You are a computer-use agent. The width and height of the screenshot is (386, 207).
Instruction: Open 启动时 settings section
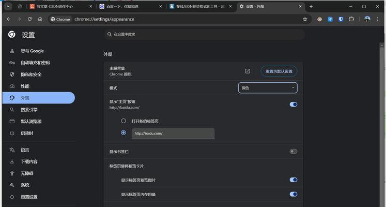point(39,133)
